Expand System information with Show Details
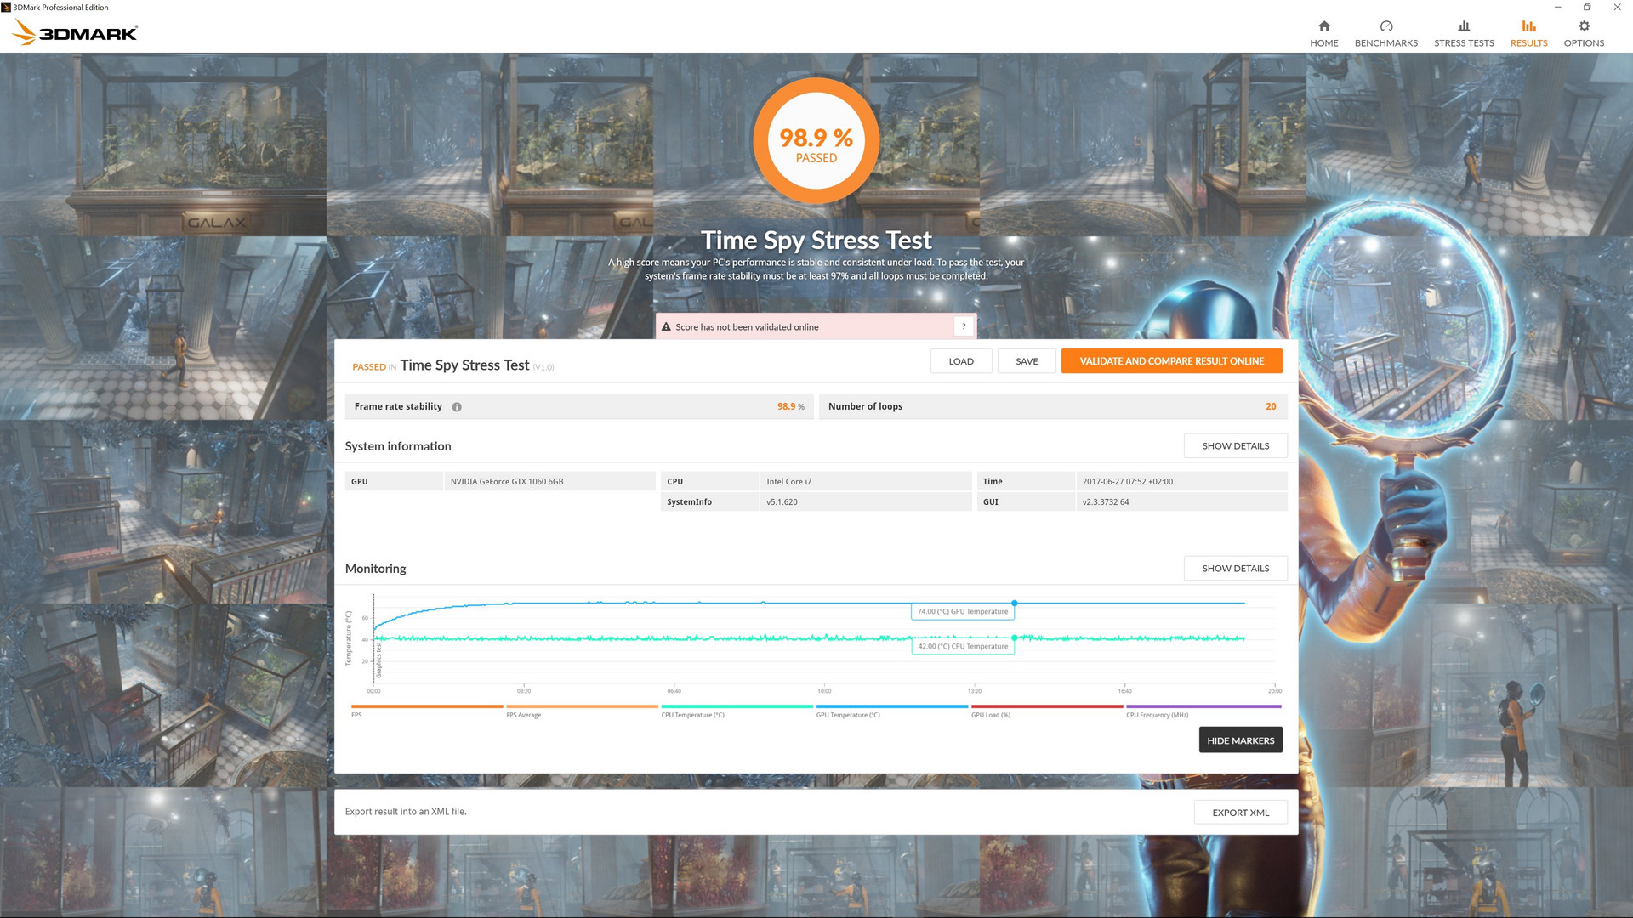Image resolution: width=1633 pixels, height=918 pixels. pos(1235,446)
